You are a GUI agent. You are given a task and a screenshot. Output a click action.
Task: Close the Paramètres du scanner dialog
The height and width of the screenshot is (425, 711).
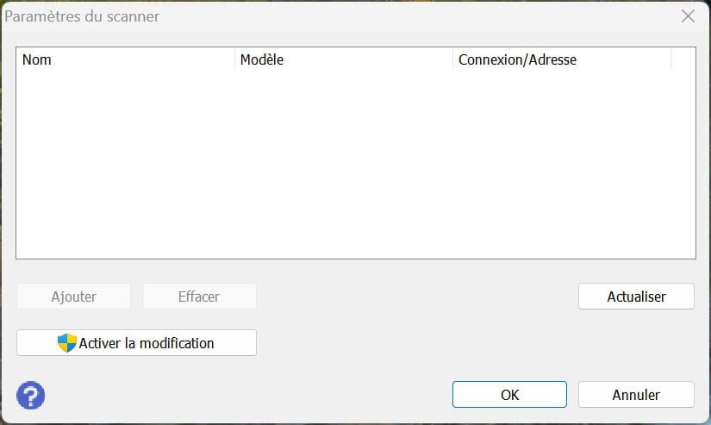(688, 16)
